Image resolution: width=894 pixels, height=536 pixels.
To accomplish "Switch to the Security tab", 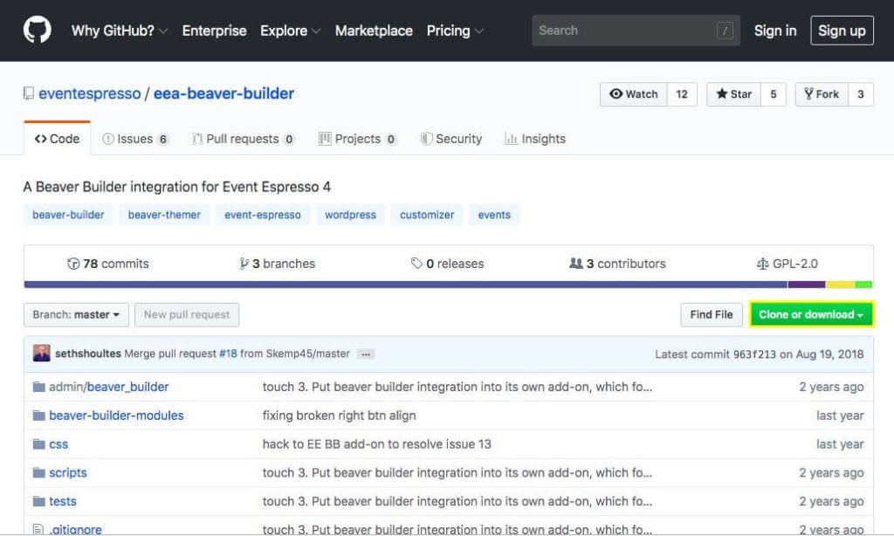I will (451, 139).
